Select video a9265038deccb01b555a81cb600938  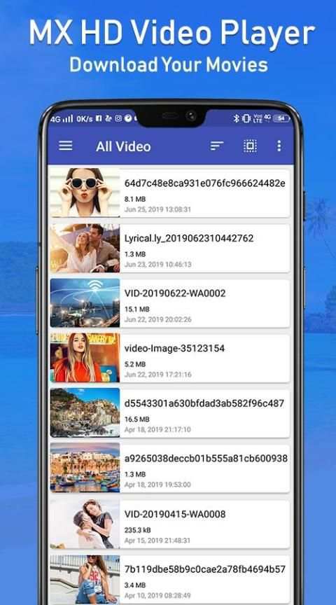click(206, 459)
